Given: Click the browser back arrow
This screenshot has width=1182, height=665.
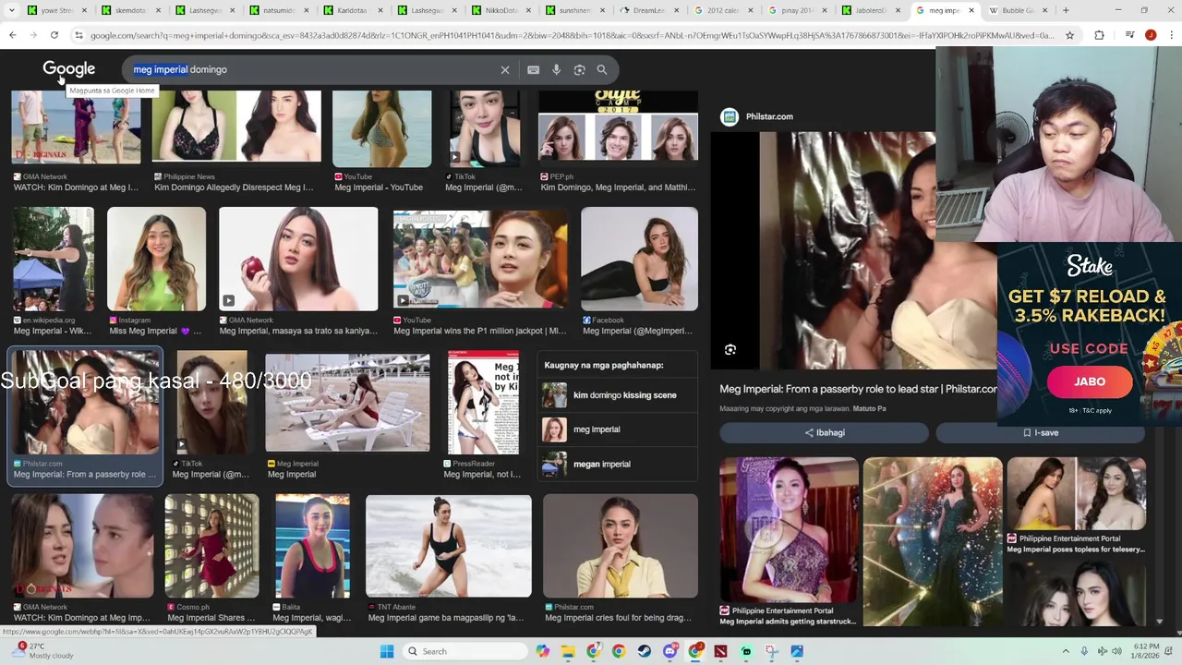Looking at the screenshot, I should click(x=13, y=35).
